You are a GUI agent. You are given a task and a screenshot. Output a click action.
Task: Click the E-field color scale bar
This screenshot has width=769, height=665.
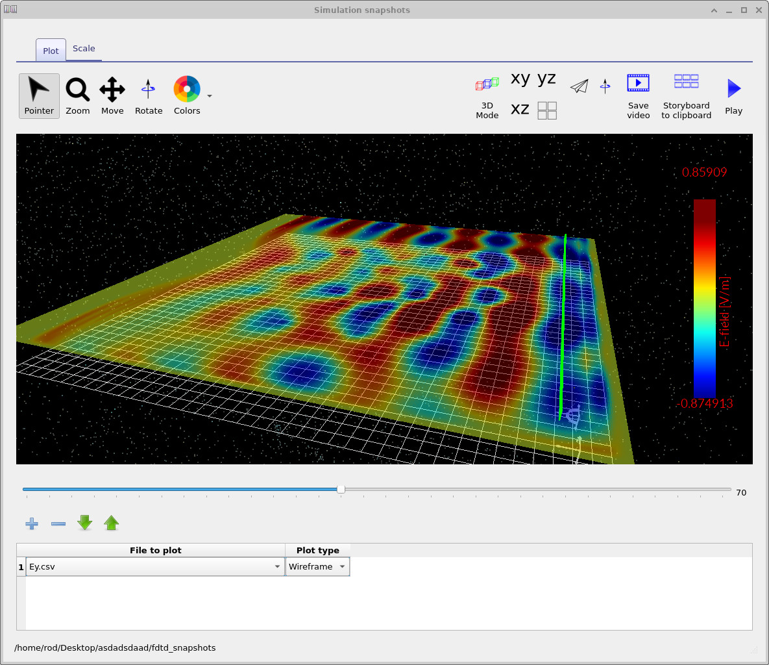point(704,298)
